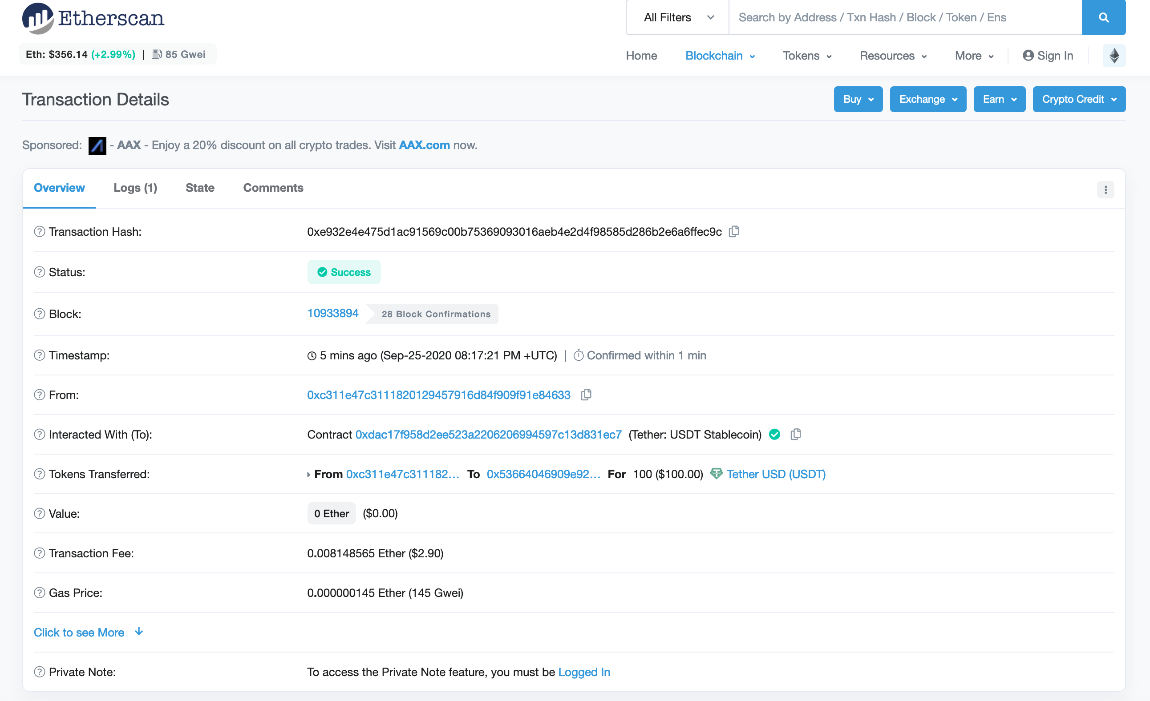The height and width of the screenshot is (701, 1150).
Task: Copy the Tether contract address icon
Action: (x=795, y=434)
